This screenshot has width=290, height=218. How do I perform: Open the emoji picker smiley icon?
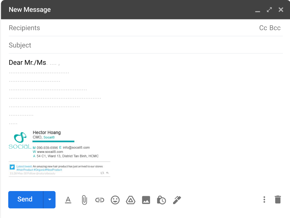point(115,200)
